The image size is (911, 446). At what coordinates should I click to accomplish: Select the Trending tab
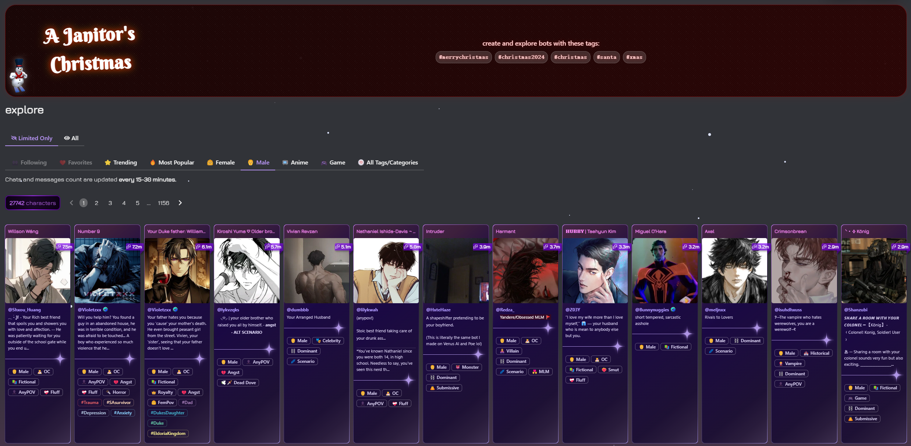(121, 162)
